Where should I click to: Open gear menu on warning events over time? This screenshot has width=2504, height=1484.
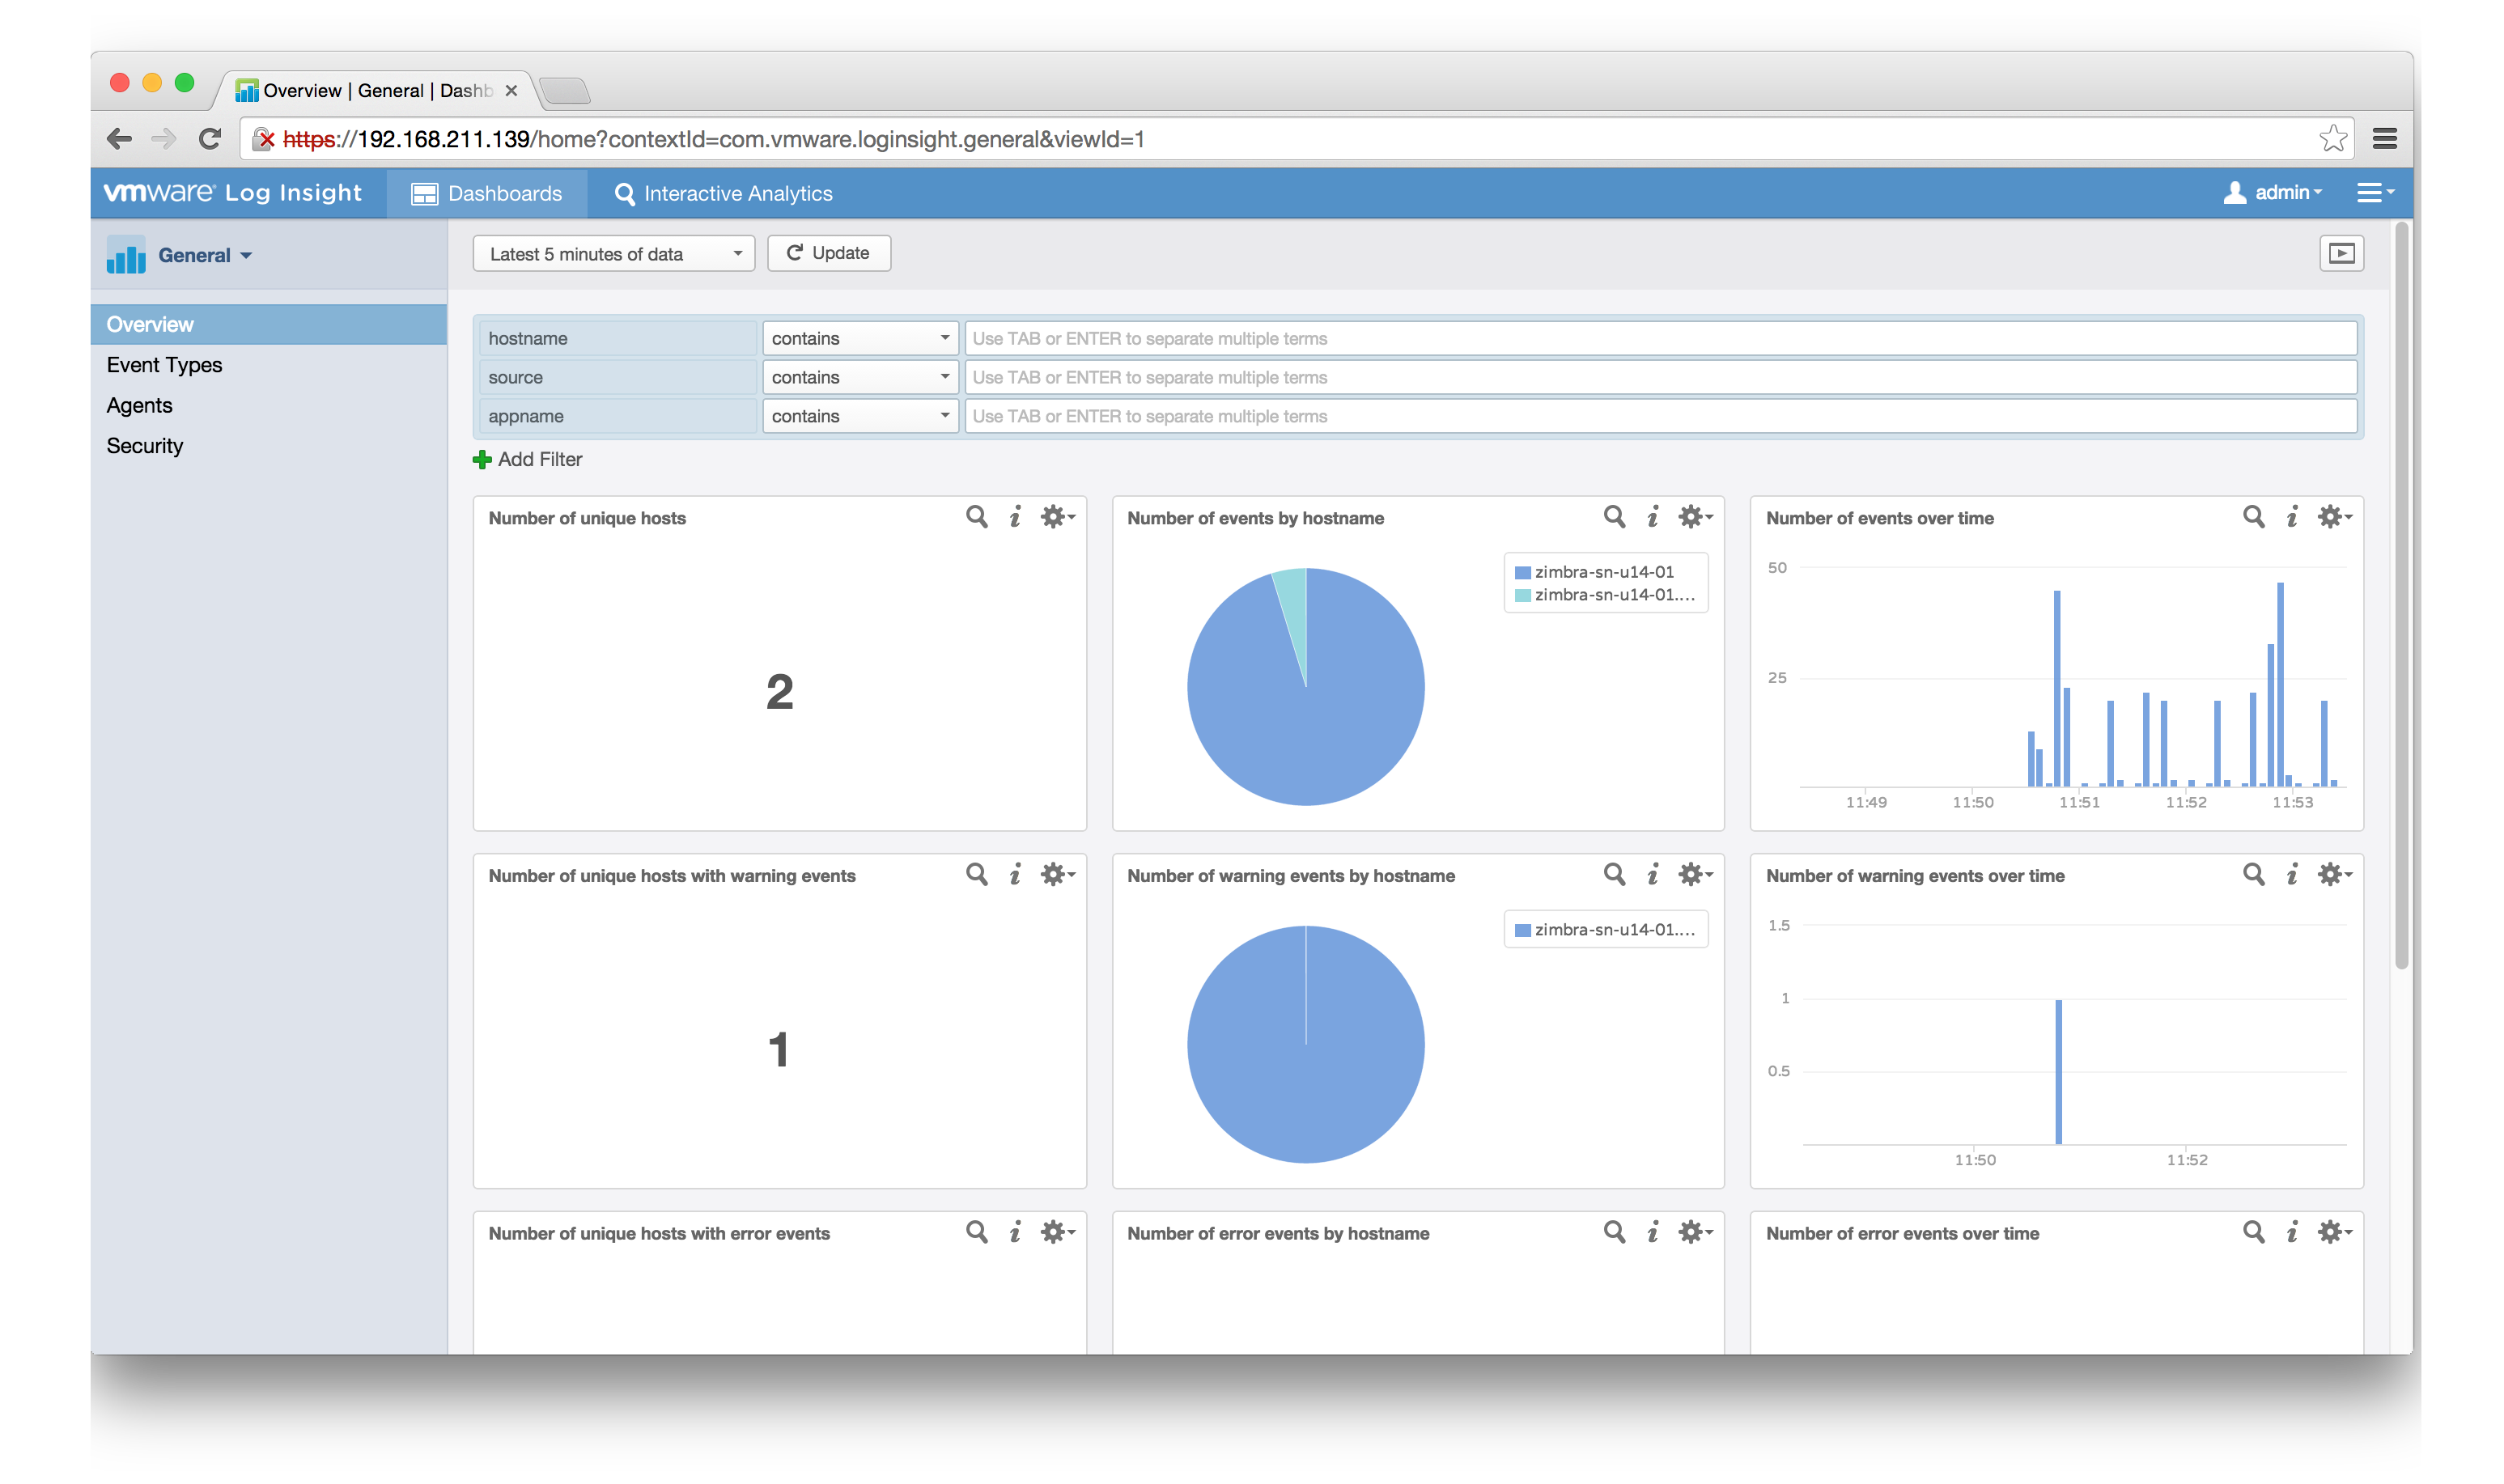pos(2333,874)
